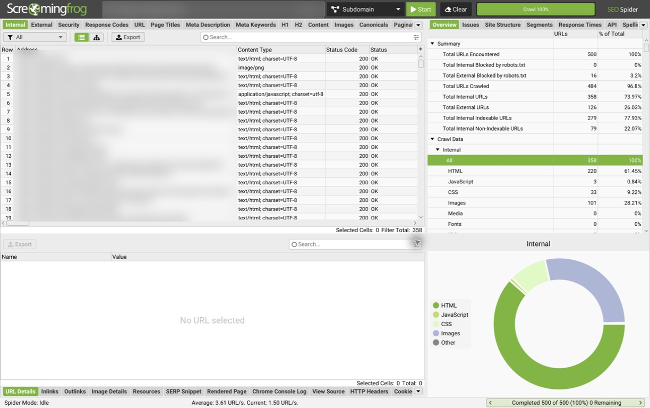
Task: Select the CSS crawl data row
Action: coord(535,192)
